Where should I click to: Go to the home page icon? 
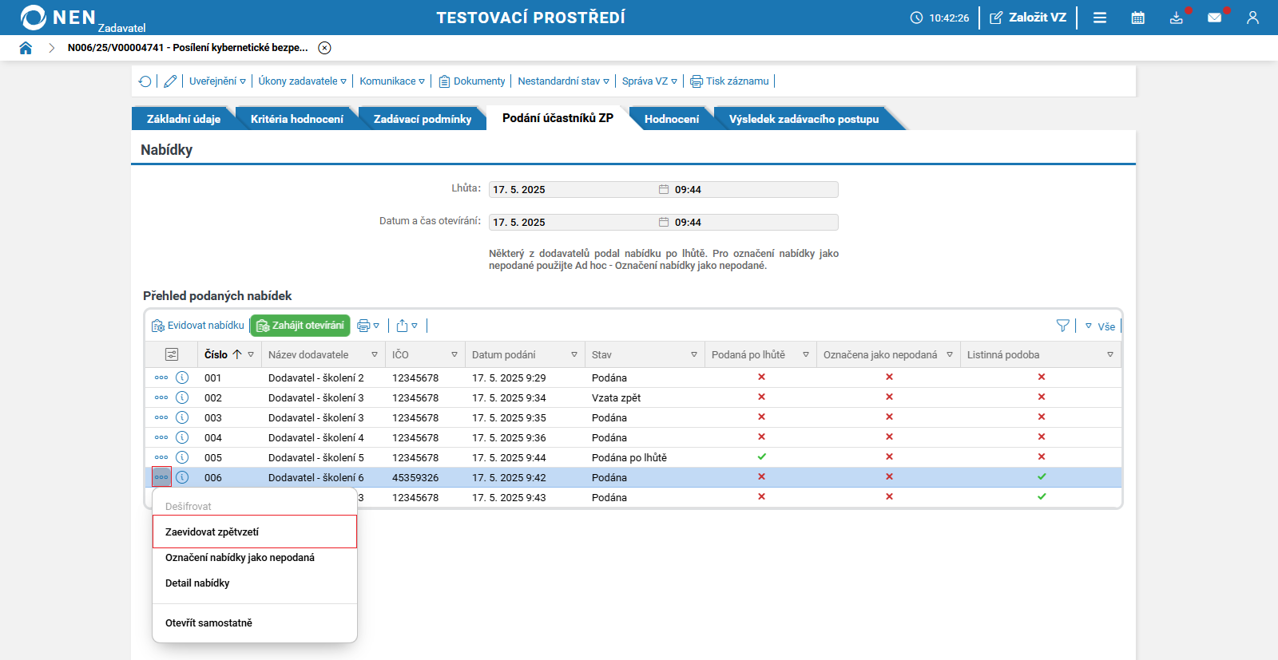26,48
